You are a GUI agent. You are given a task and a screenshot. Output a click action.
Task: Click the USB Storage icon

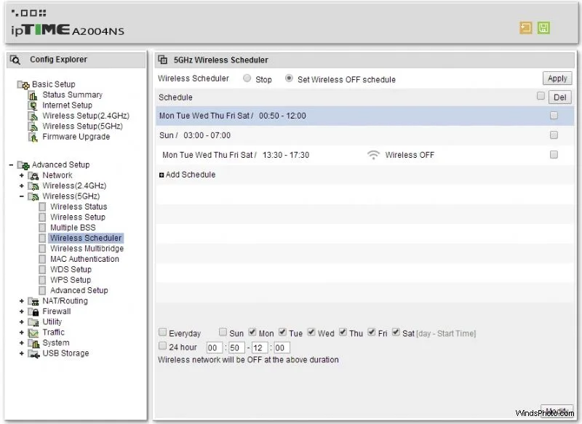point(33,354)
